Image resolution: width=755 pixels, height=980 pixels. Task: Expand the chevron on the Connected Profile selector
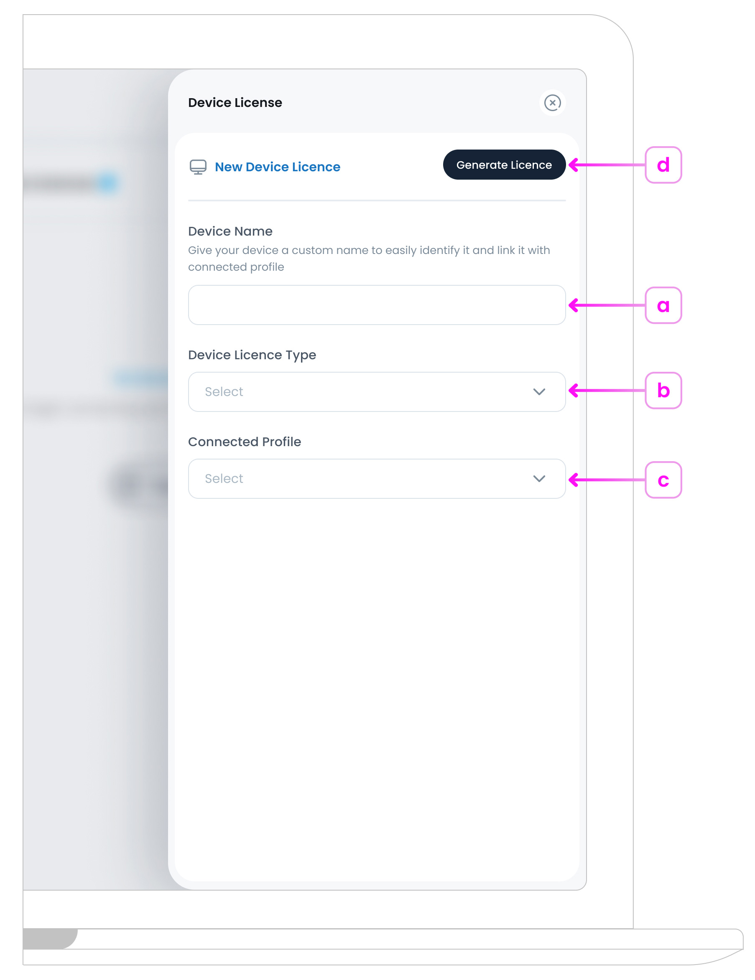point(539,479)
